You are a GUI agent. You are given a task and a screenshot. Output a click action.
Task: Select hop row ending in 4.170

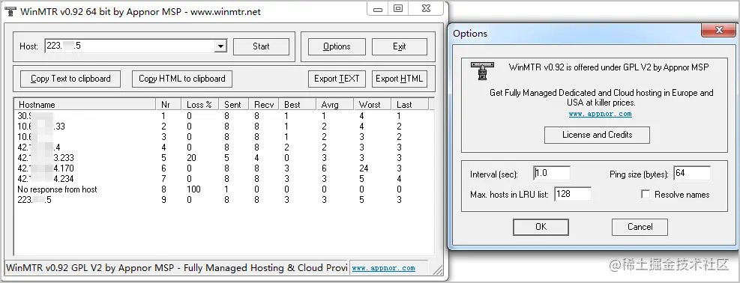(222, 168)
